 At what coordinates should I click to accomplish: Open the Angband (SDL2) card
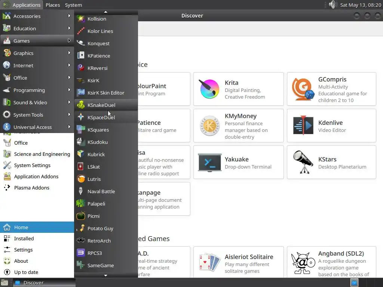point(331,262)
